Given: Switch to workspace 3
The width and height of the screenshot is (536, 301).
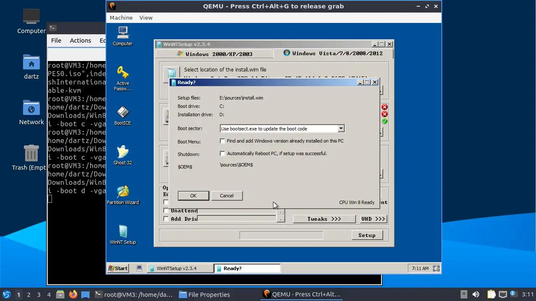Looking at the screenshot, I should pos(39,294).
